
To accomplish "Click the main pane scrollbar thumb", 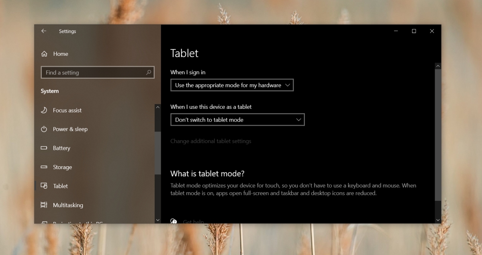I will pyautogui.click(x=438, y=135).
